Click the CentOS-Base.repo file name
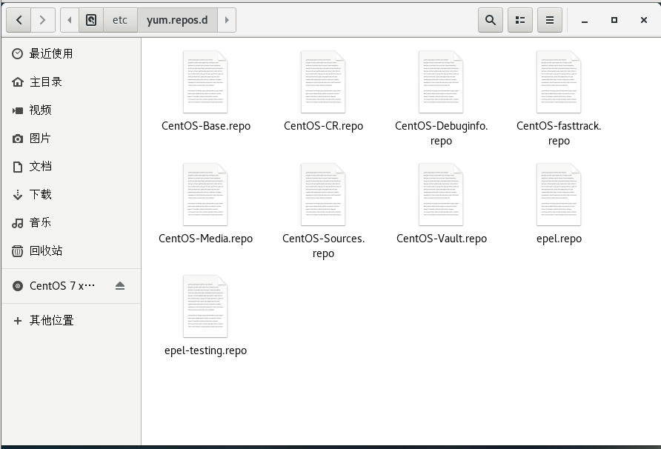Screen dimensions: 661x449 (x=206, y=126)
